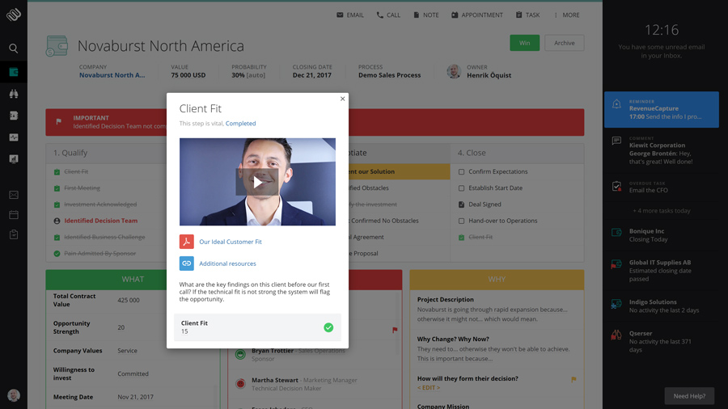The width and height of the screenshot is (728, 409).
Task: Click the owner Henrik Öquist avatar
Action: click(454, 71)
